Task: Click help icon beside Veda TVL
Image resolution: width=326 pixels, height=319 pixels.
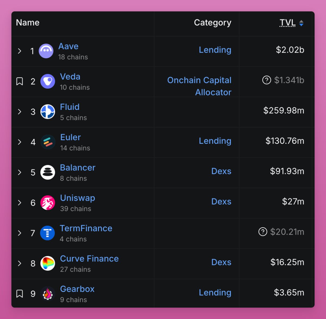Action: click(x=267, y=80)
